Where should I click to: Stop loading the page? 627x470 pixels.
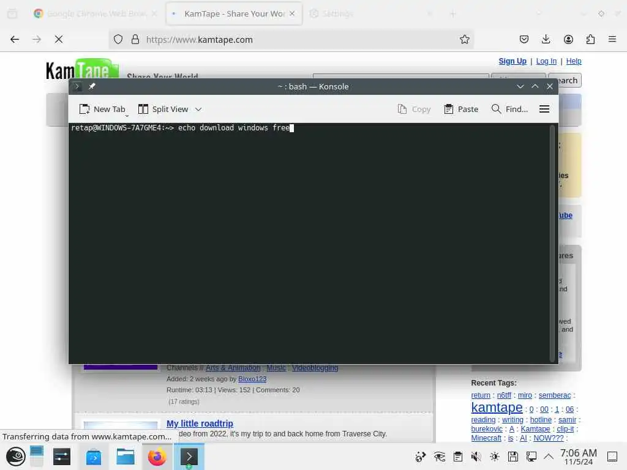tap(58, 39)
